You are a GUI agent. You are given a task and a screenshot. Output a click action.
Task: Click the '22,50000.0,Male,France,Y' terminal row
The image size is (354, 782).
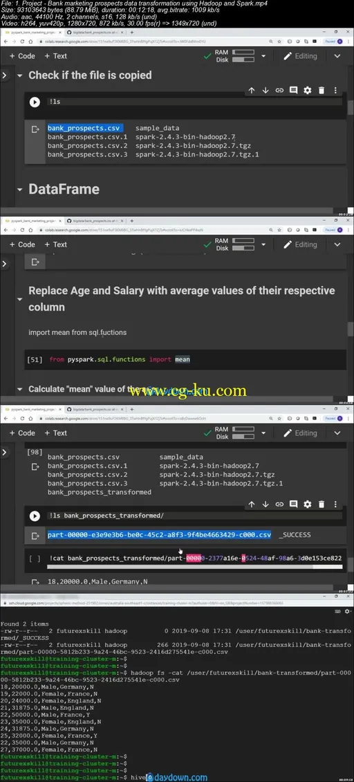click(47, 715)
